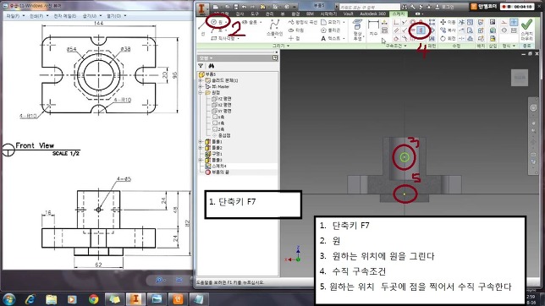Open Internet Explorer from the taskbar
The height and width of the screenshot is (306, 545).
coord(30,299)
